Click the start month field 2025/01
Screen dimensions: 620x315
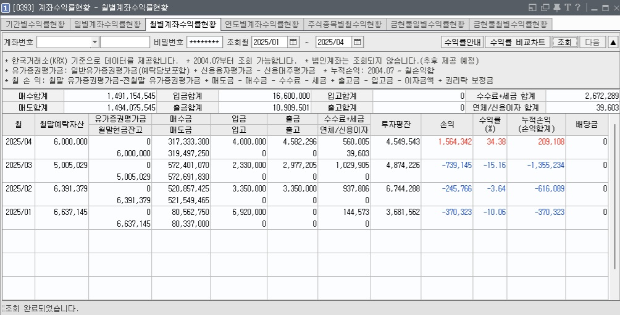(x=270, y=42)
